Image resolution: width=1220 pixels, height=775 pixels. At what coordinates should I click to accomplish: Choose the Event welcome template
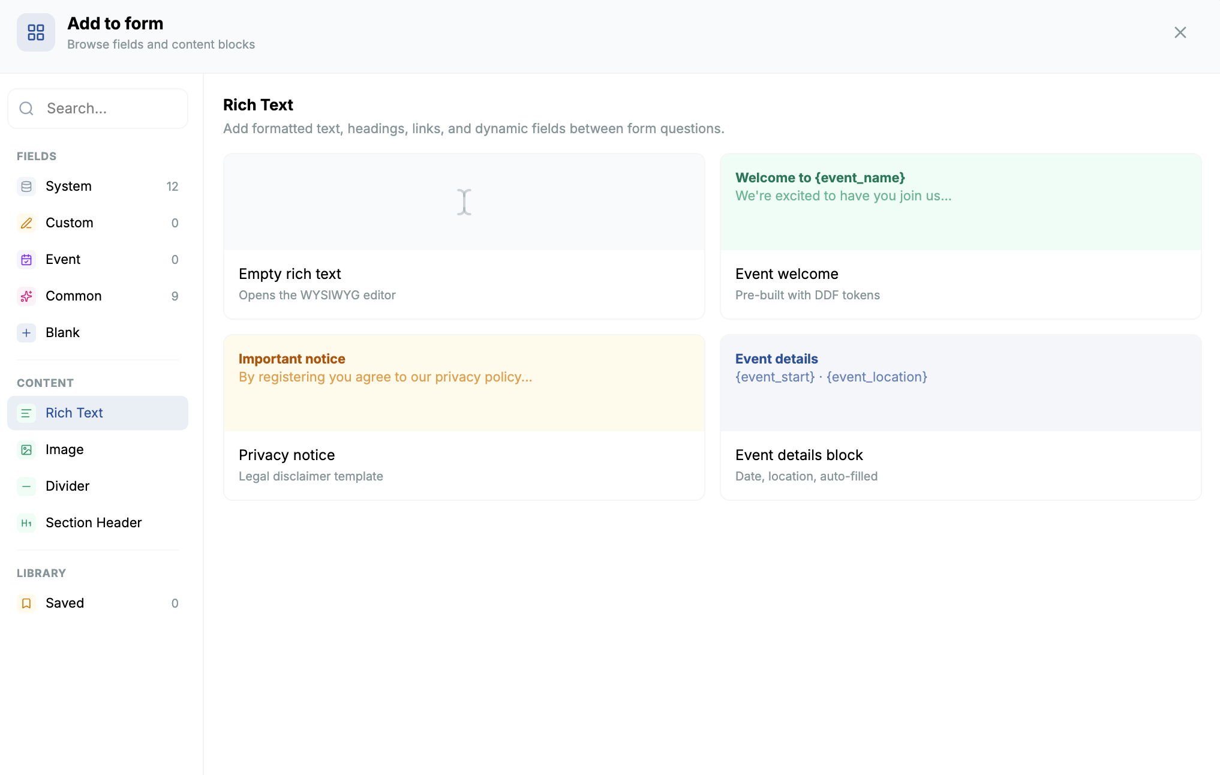pyautogui.click(x=961, y=236)
